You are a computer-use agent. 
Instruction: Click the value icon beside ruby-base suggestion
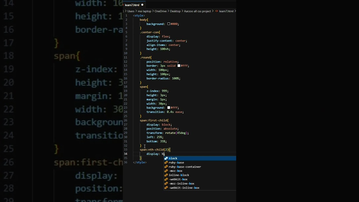coord(166,162)
